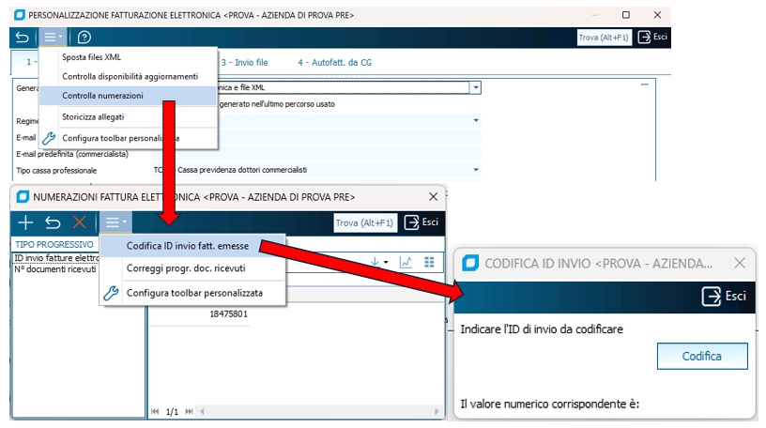Open the help question mark icon

point(84,38)
